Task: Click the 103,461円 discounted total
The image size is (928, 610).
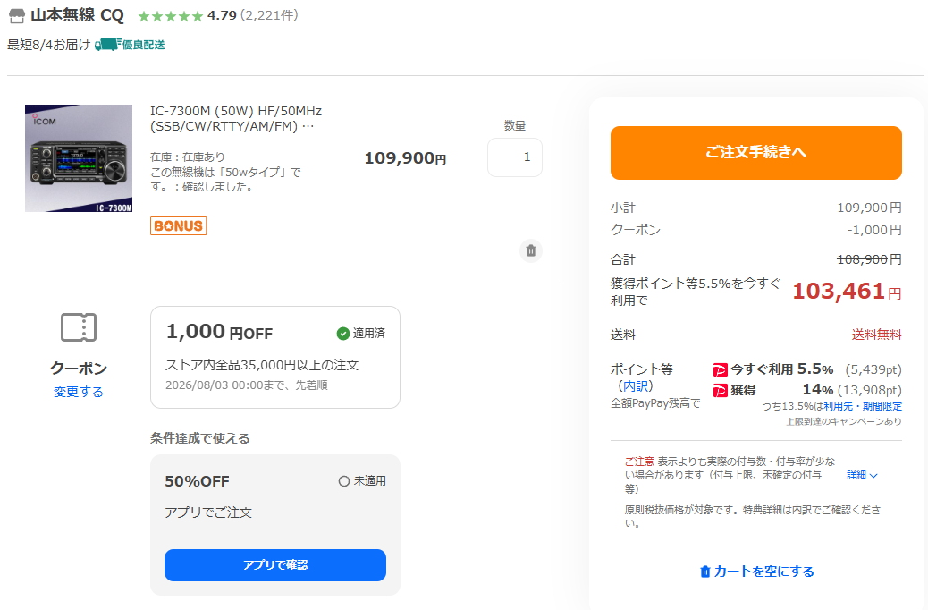Action: point(847,291)
